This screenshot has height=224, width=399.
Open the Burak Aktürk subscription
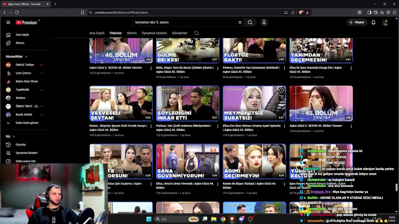tap(24, 114)
